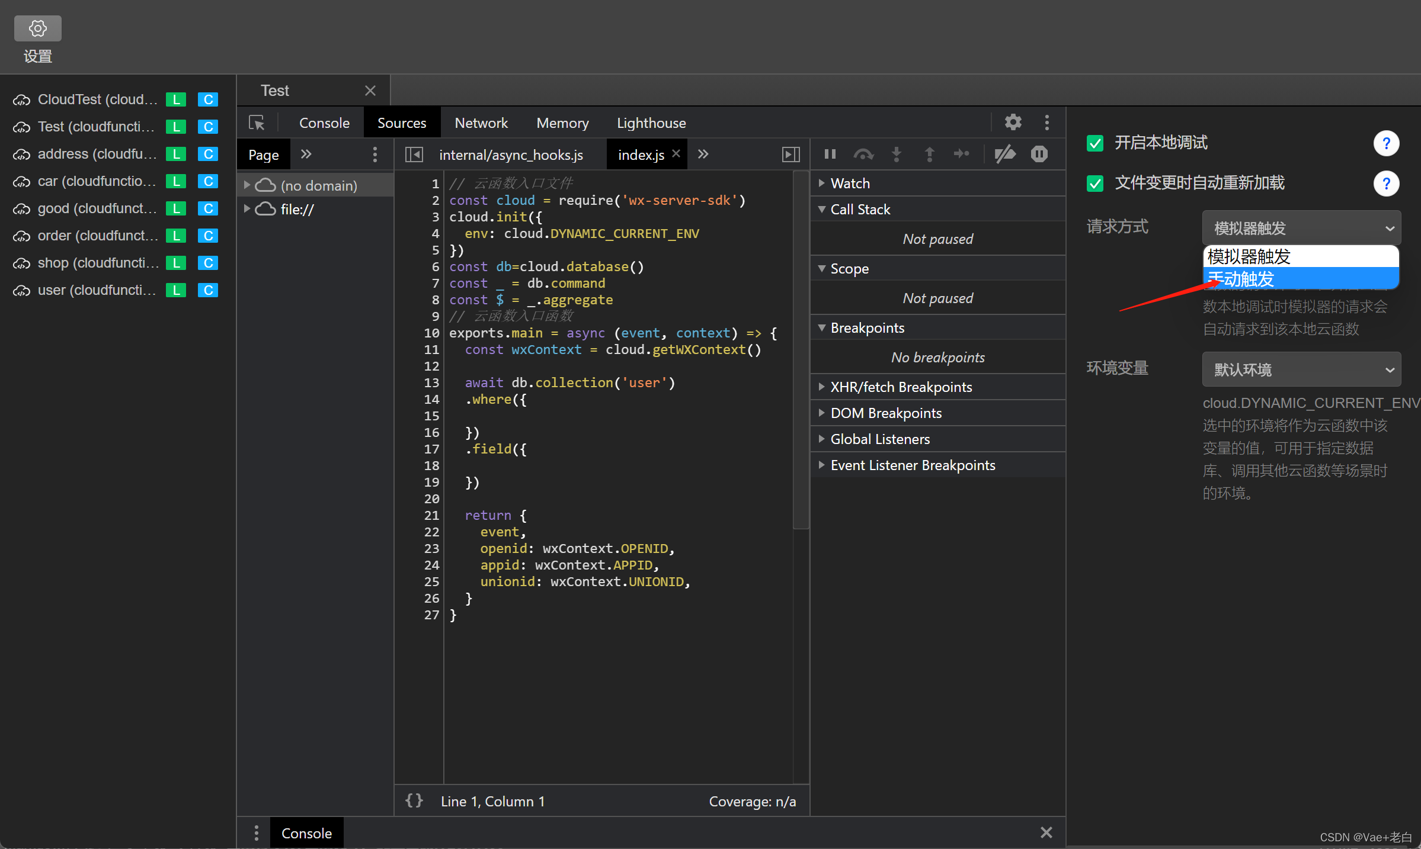Activate the inspect element picker icon

pos(257,123)
